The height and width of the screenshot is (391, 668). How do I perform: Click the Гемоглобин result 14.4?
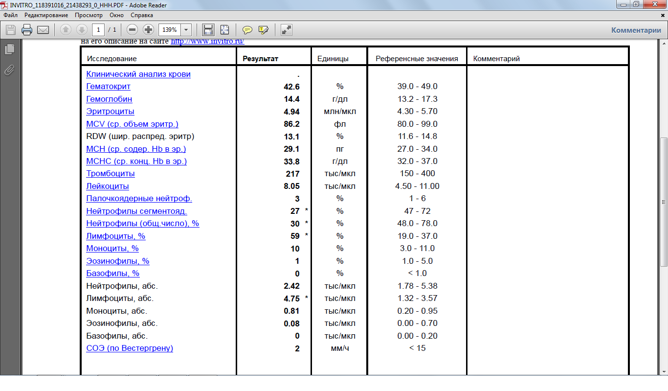[291, 99]
